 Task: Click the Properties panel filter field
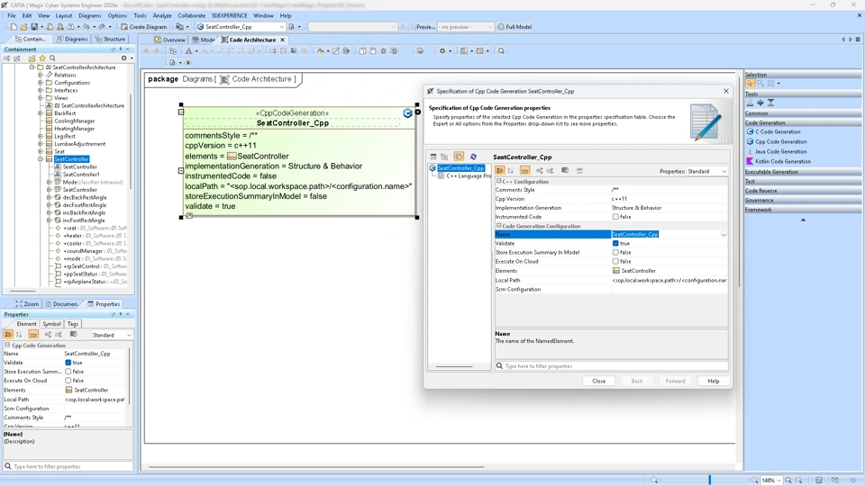click(x=68, y=466)
